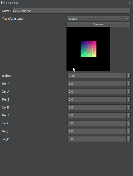Click the mobius preview thumbnail

click(88, 49)
